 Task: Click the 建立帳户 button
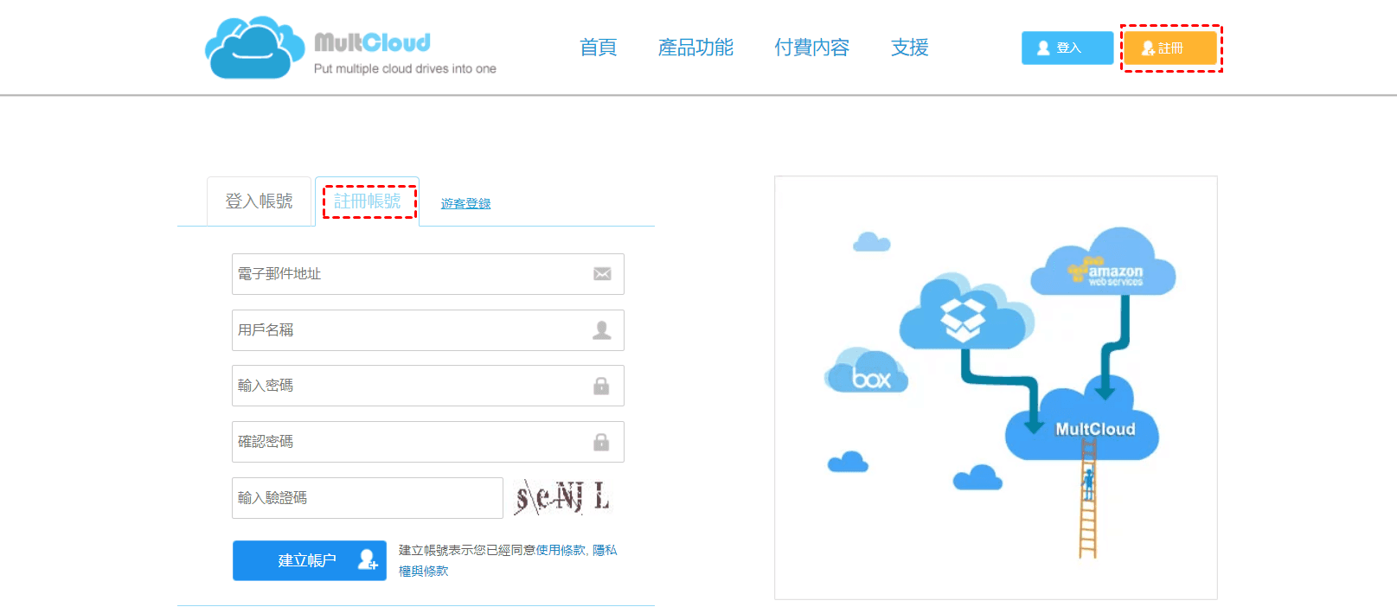(x=310, y=560)
